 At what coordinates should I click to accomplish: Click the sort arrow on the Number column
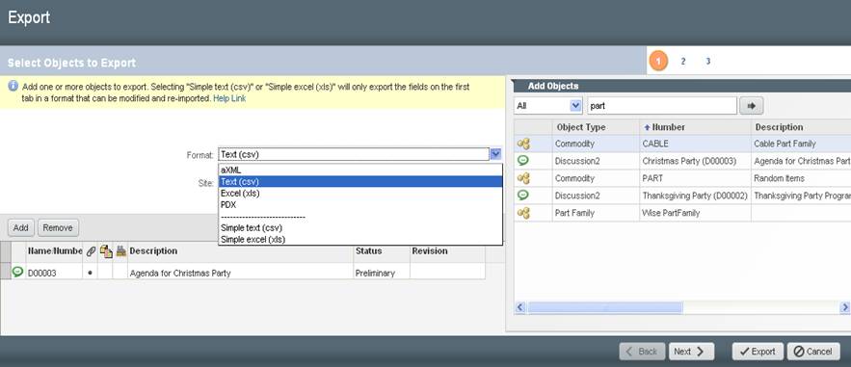click(647, 127)
